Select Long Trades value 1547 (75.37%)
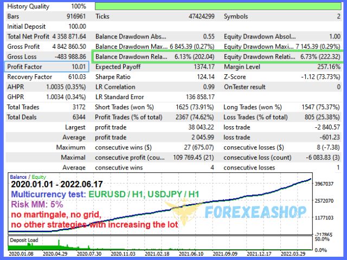Image resolution: width=347 pixels, height=260 pixels. 320,107
